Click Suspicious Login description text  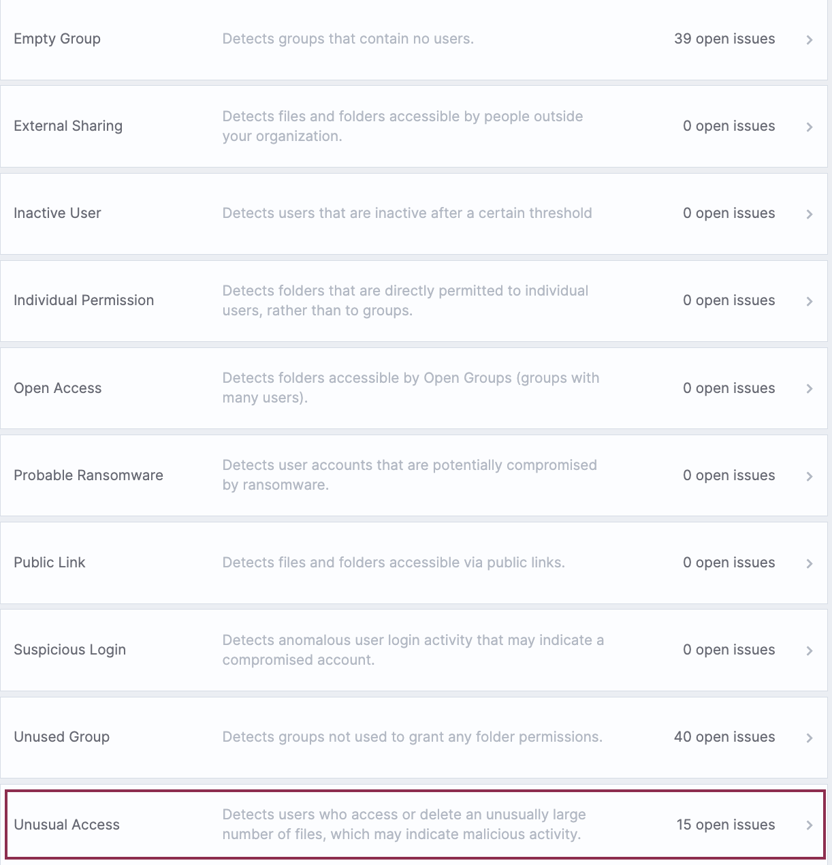tap(413, 650)
